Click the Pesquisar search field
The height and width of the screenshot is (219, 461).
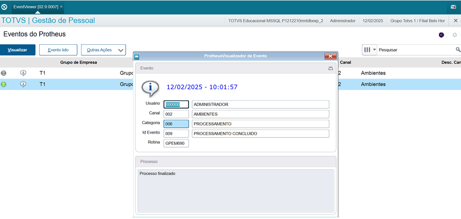coord(416,50)
